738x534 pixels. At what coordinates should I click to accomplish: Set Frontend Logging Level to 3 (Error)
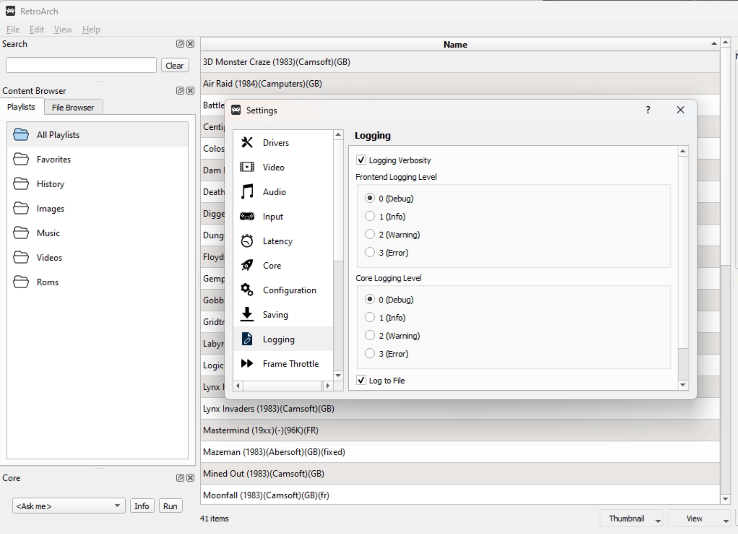[x=370, y=252]
